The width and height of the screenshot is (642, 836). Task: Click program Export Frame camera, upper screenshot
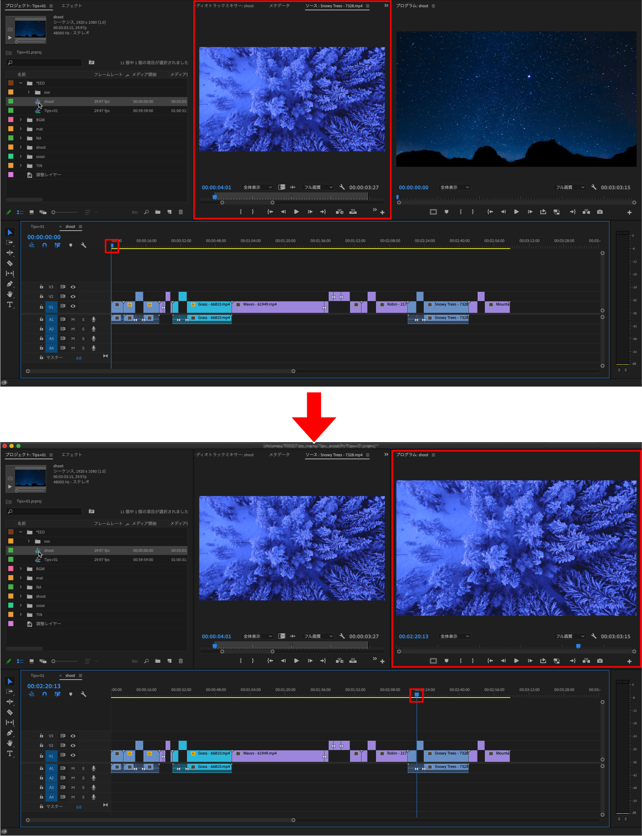coord(600,212)
